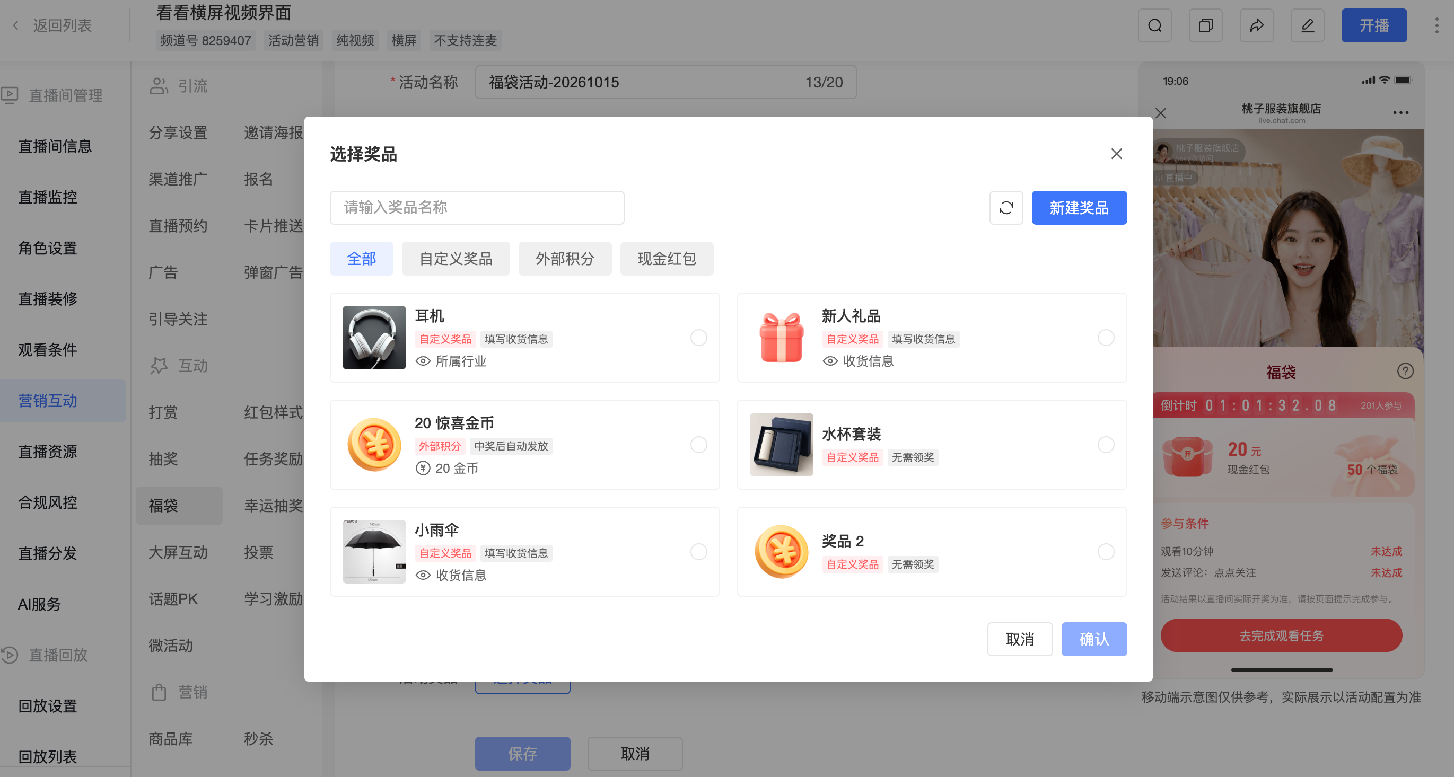1454x777 pixels.
Task: Click the eye icon under 小雨伞
Action: 423,575
